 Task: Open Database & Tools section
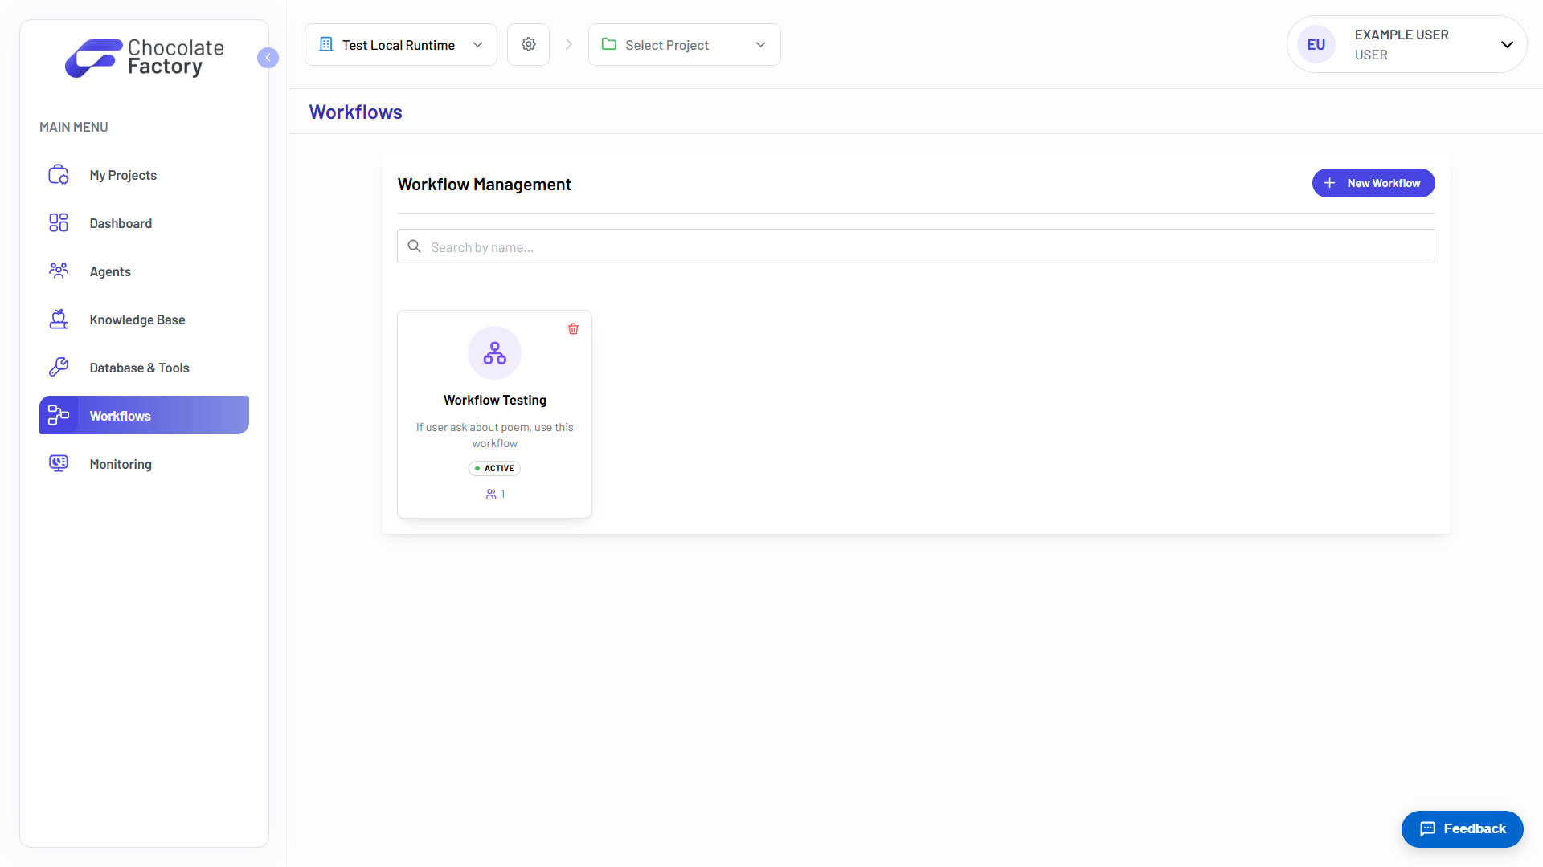[x=144, y=368]
